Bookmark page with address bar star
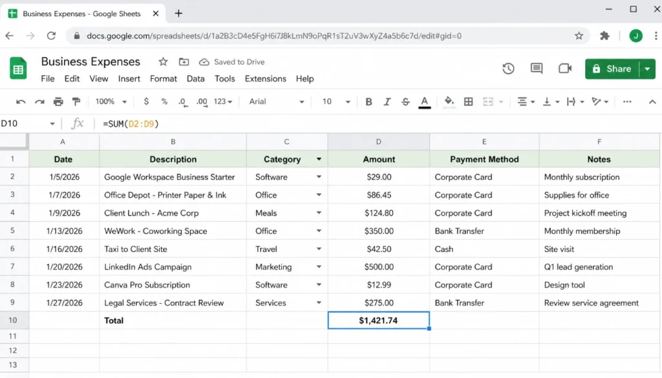This screenshot has height=378, width=662. coord(579,36)
